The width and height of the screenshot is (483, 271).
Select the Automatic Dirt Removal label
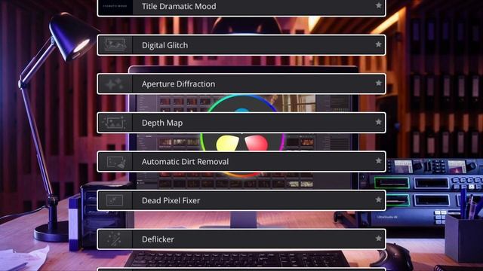point(185,162)
